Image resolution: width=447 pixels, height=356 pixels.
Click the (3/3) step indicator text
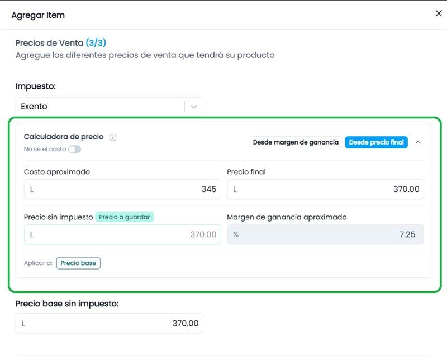point(96,43)
